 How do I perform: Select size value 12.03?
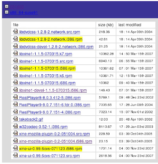coord(103,119)
